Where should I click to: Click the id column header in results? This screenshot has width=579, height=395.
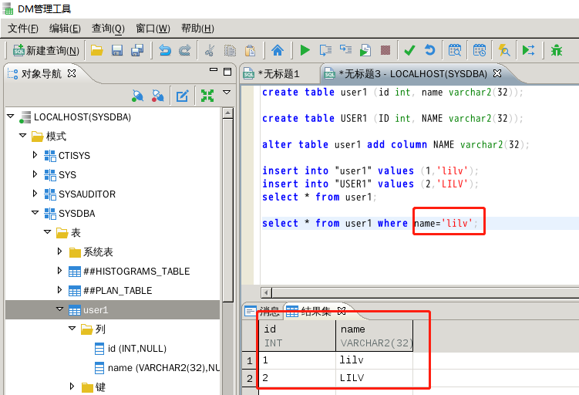pyautogui.click(x=298, y=336)
